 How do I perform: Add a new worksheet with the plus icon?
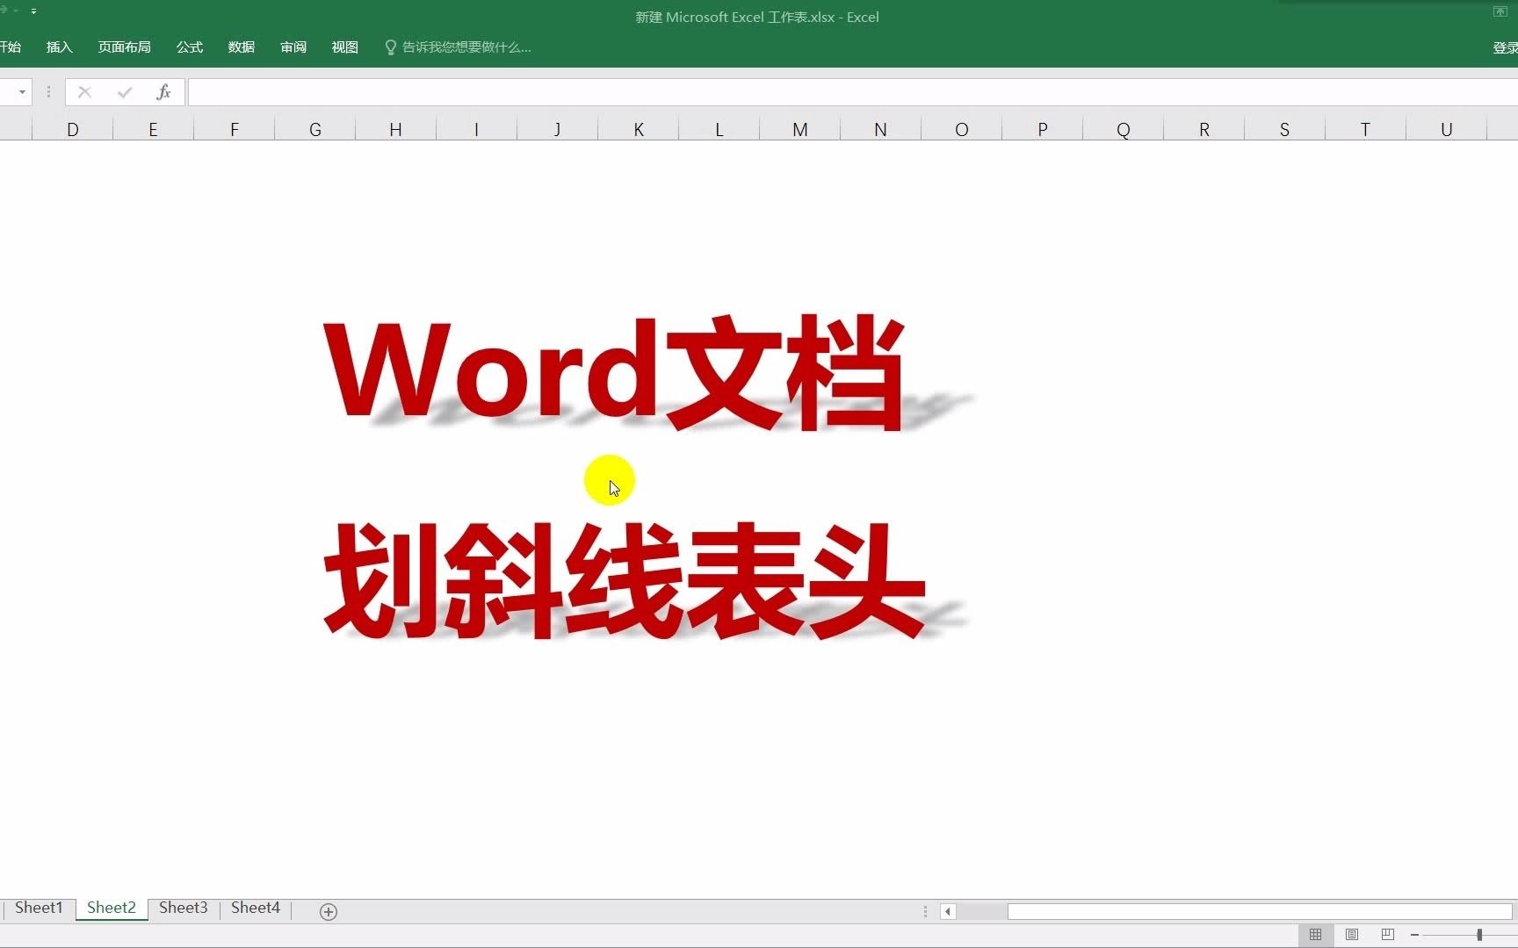point(329,911)
